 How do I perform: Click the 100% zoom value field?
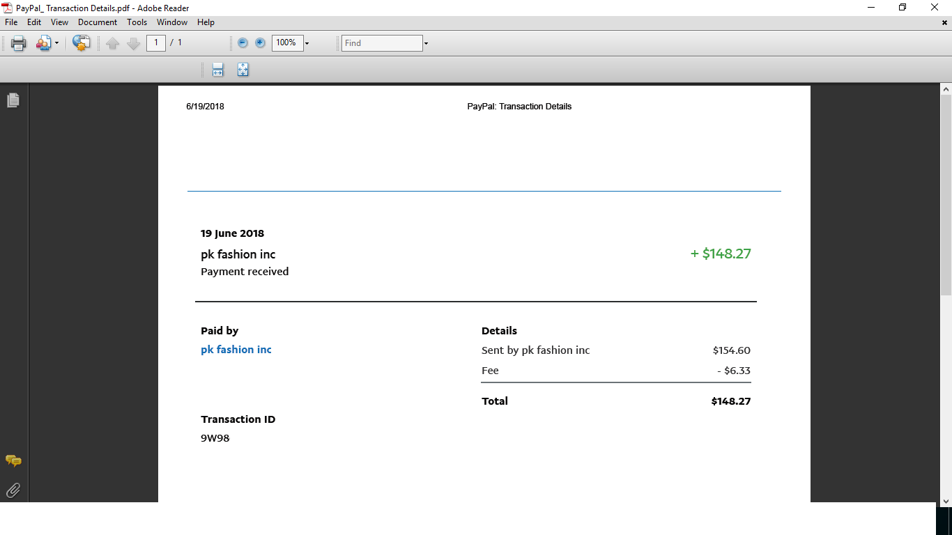pyautogui.click(x=287, y=42)
